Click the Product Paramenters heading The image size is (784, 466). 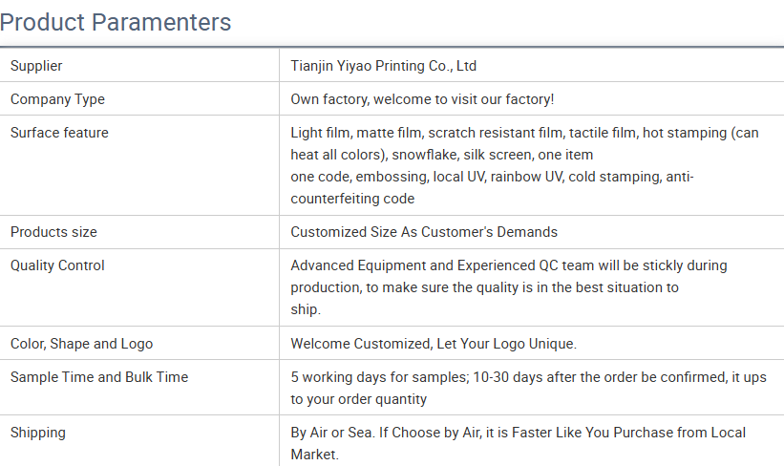point(116,21)
